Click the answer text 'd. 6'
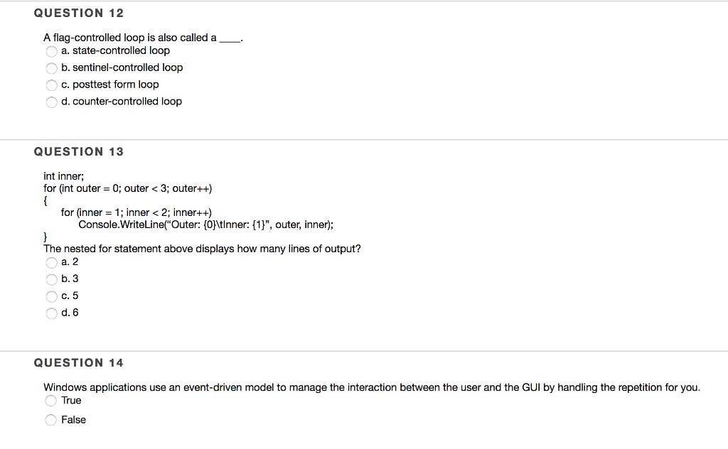 click(x=68, y=313)
